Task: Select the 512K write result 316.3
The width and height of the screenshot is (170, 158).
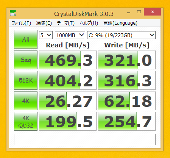Action: [127, 80]
